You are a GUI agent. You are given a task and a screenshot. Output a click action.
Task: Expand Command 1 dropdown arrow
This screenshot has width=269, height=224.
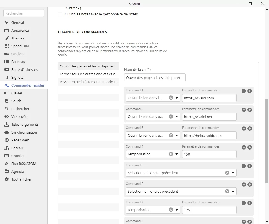click(x=177, y=98)
